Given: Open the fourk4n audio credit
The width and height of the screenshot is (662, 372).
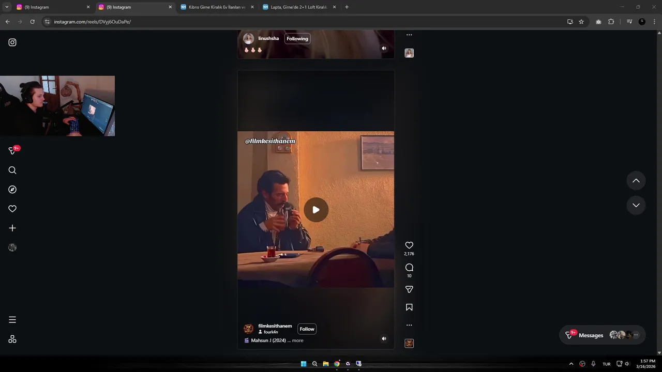Looking at the screenshot, I should (270, 332).
